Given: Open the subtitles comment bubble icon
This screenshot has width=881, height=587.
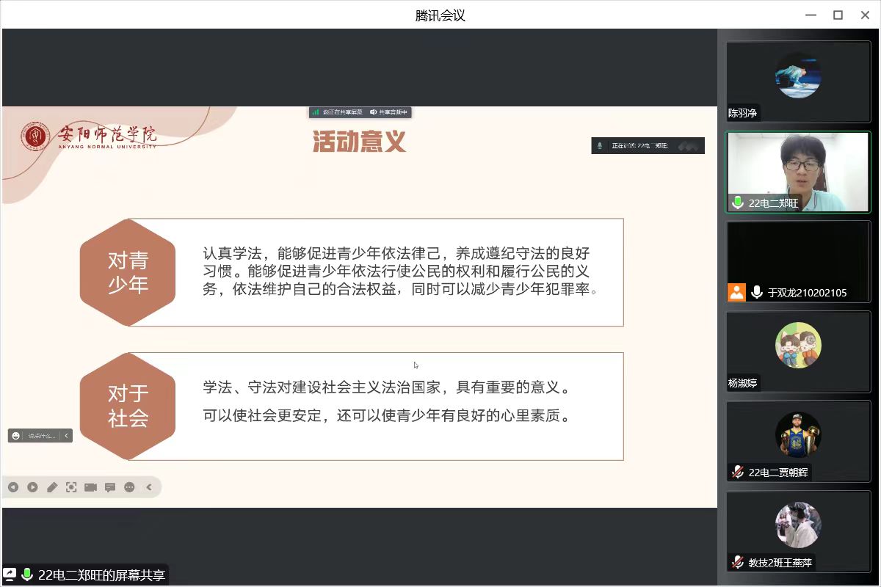Looking at the screenshot, I should (110, 487).
